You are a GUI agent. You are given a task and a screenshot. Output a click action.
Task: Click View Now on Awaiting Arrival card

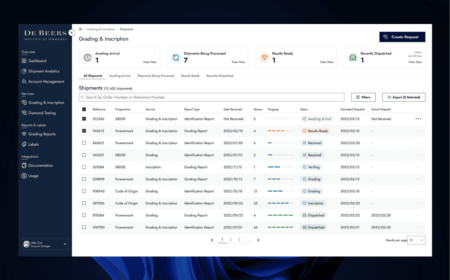click(150, 62)
